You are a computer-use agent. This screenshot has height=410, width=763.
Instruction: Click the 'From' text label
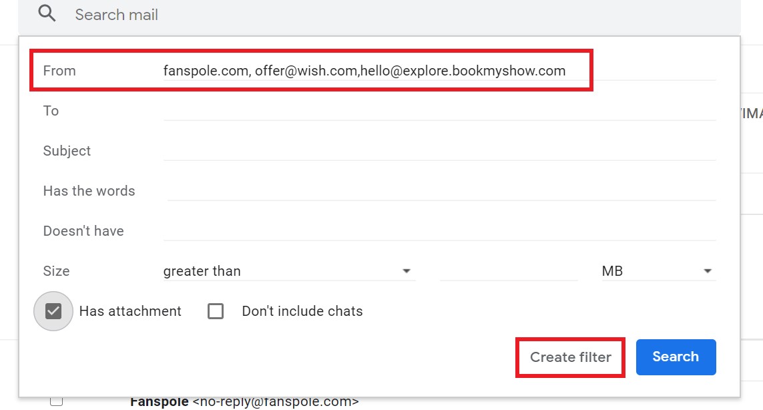(x=59, y=71)
